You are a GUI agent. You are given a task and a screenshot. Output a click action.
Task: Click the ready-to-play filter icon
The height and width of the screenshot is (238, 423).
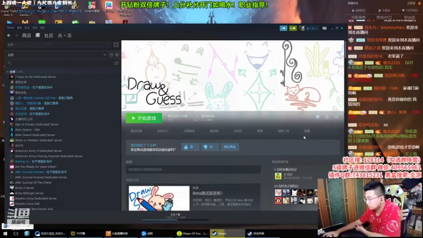point(117,55)
